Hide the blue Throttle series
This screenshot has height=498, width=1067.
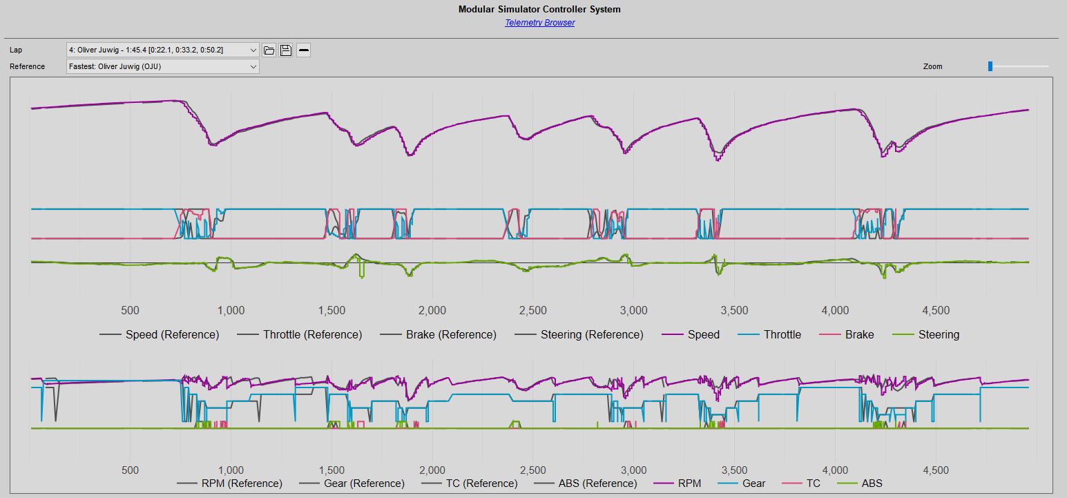click(769, 334)
